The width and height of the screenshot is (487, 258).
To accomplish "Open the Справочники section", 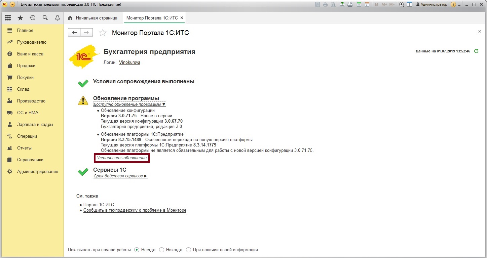I will 32,160.
